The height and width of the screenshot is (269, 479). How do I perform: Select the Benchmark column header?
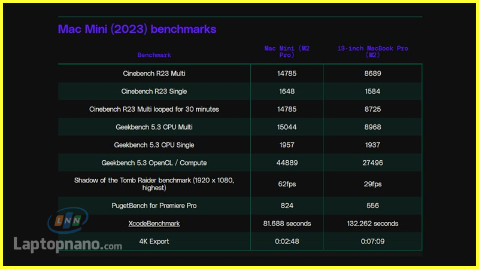154,55
